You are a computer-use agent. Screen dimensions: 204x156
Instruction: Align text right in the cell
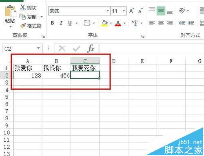pos(170,23)
